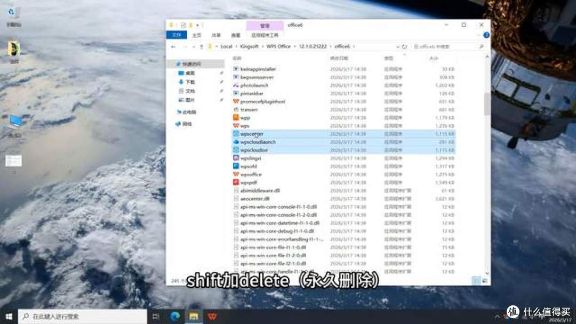Select the photolaunch file icon

click(x=236, y=85)
